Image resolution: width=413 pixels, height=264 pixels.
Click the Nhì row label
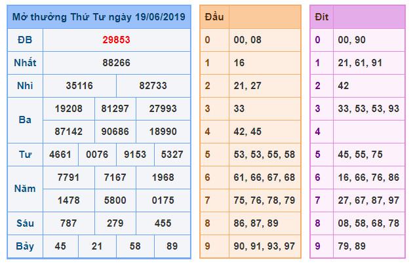point(24,85)
